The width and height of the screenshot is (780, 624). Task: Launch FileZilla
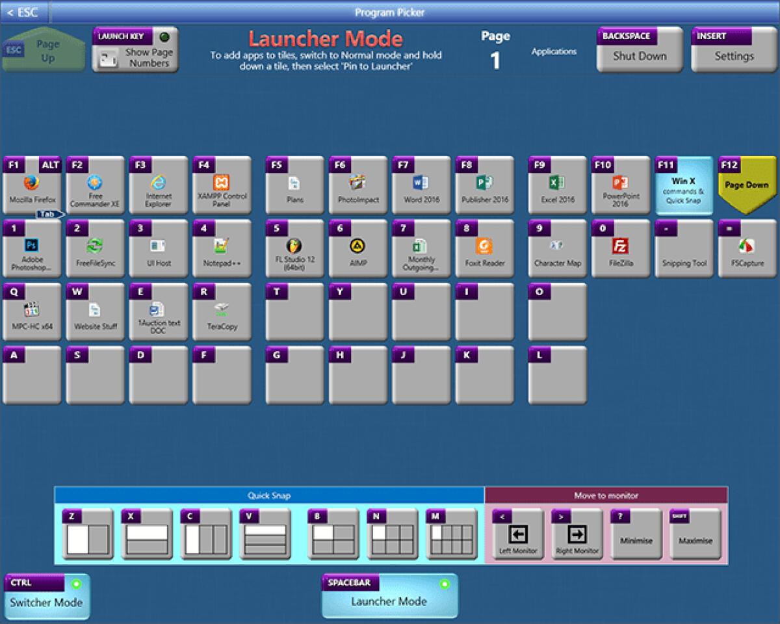[x=619, y=250]
